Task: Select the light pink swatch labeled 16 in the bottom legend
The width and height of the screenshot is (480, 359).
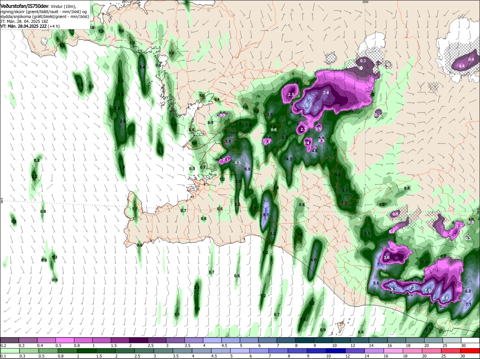Action: tap(394, 351)
